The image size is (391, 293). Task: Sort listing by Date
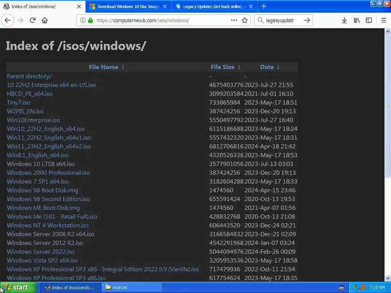point(267,67)
